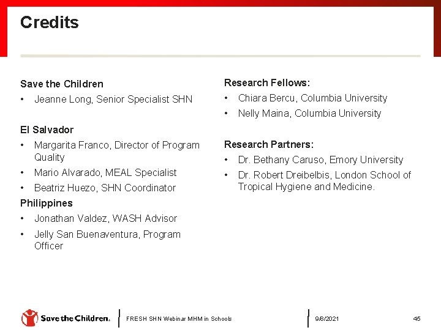This screenshot has width=441, height=330.
Task: Click Mario Alvarado, MEAL Specialist entry
Action: pos(105,172)
